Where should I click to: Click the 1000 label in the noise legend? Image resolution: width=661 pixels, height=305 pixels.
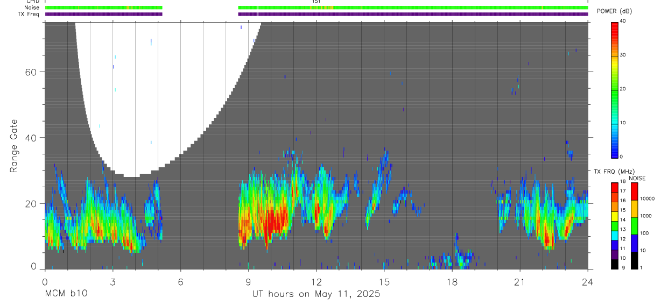(x=646, y=216)
